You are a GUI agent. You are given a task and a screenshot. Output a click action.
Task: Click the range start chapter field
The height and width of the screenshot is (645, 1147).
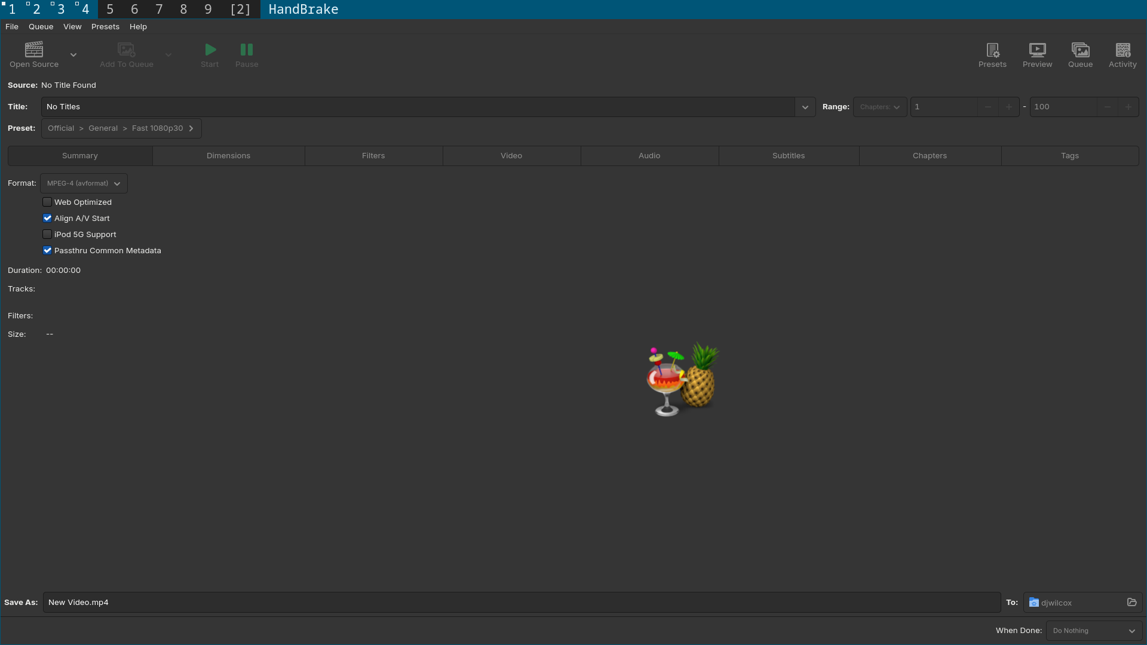point(944,107)
